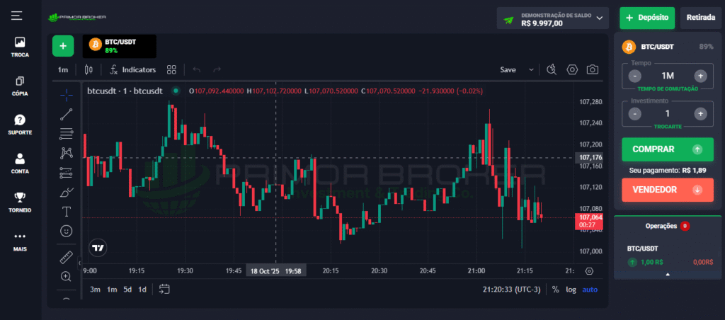Select the trend line drawing tool
The width and height of the screenshot is (725, 320).
pos(67,114)
